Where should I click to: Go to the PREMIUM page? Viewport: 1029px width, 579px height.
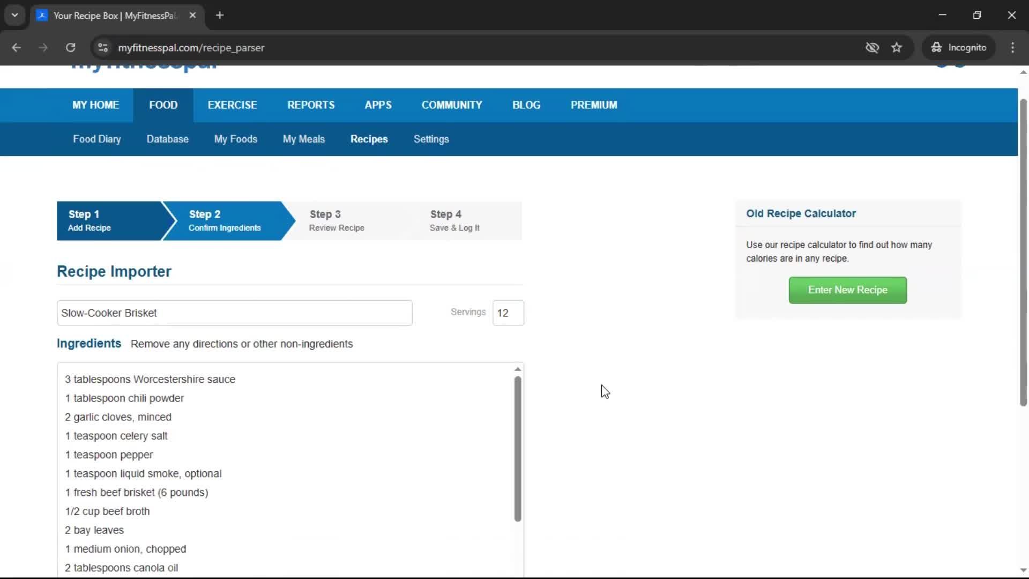[594, 105]
